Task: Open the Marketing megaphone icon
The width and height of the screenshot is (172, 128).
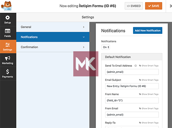Action: (8, 58)
